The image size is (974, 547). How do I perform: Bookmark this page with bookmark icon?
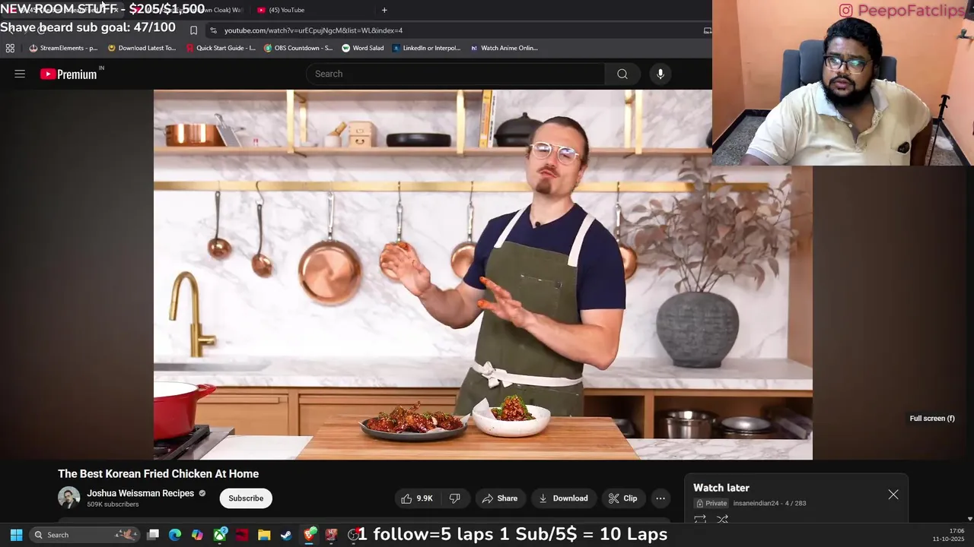click(x=193, y=30)
